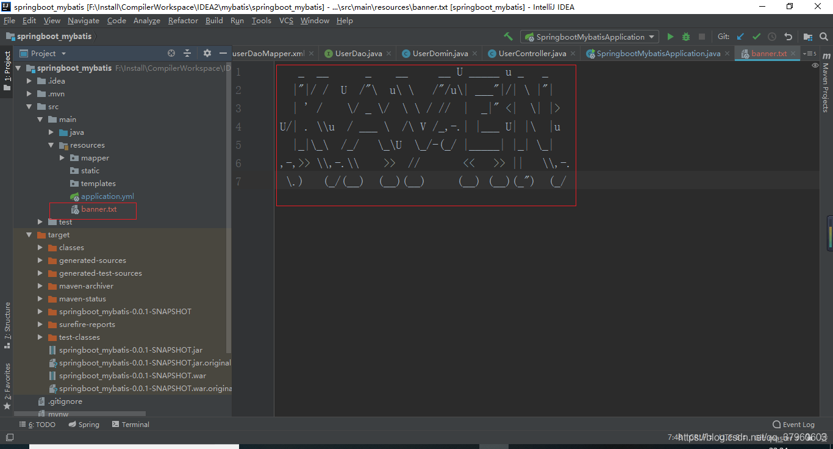Run SpringbootMybatisApplication with the green play button
Image resolution: width=833 pixels, height=449 pixels.
[671, 37]
